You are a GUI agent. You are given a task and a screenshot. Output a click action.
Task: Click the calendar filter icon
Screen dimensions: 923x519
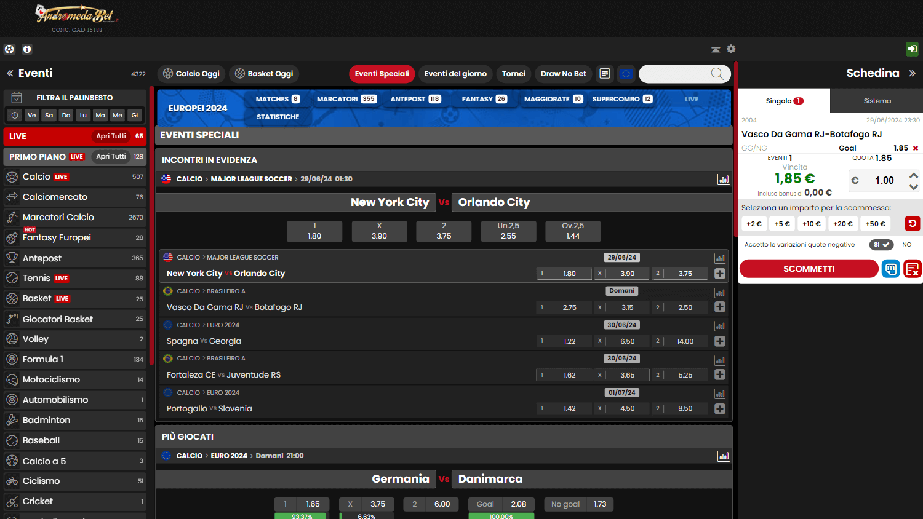(17, 98)
